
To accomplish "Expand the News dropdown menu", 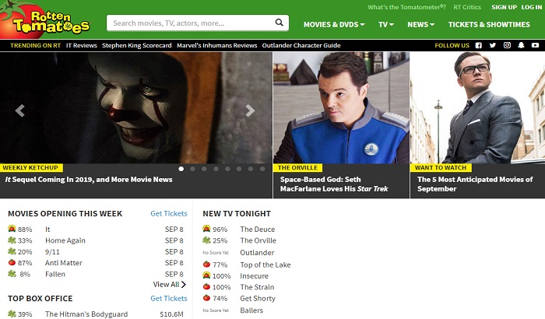I will pos(421,25).
